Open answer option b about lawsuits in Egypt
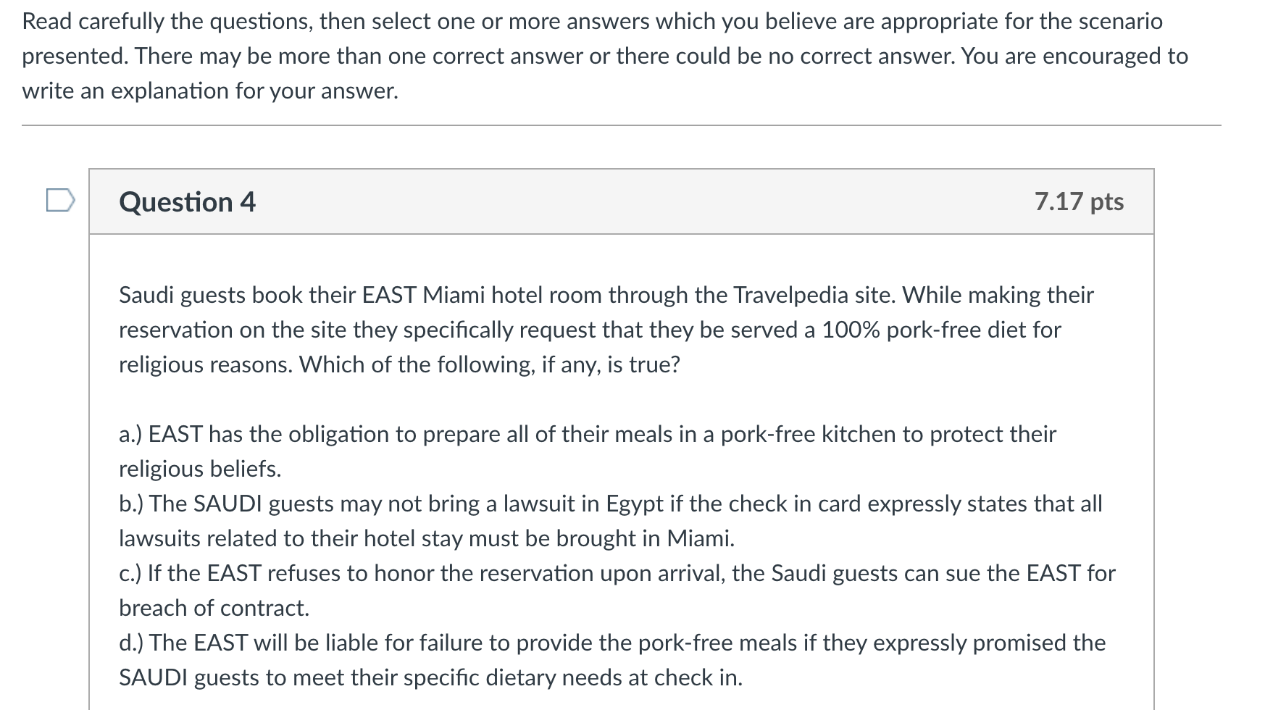Image resolution: width=1265 pixels, height=710 pixels. point(611,521)
